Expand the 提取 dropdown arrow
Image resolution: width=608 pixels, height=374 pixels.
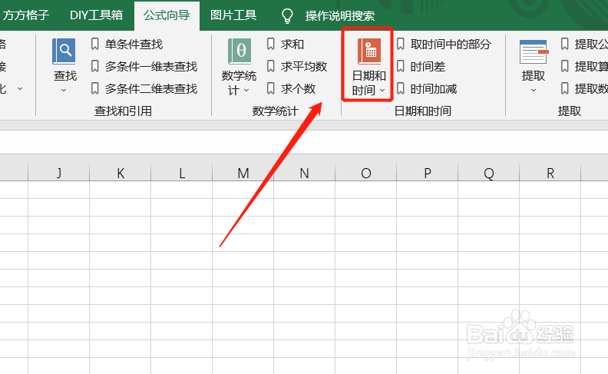point(534,91)
